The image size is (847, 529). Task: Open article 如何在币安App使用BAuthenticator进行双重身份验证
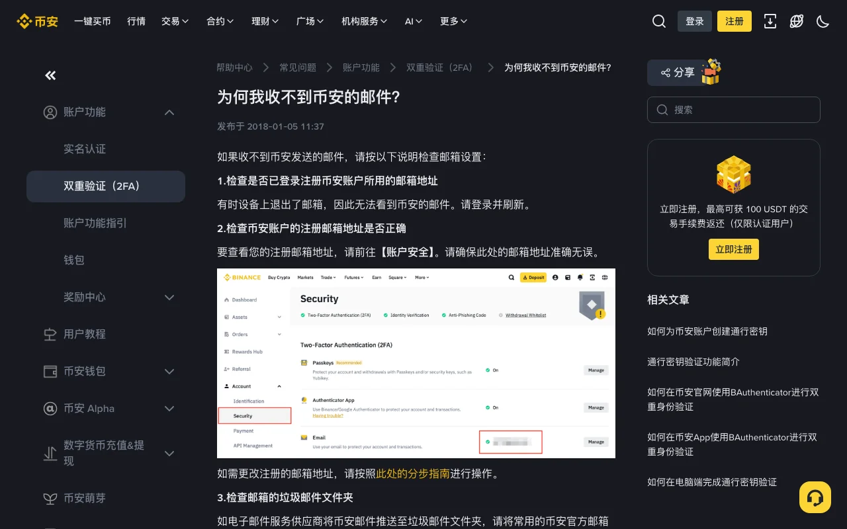(x=733, y=444)
